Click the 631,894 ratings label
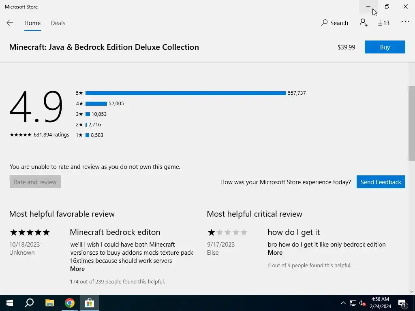415x311 pixels. point(51,135)
